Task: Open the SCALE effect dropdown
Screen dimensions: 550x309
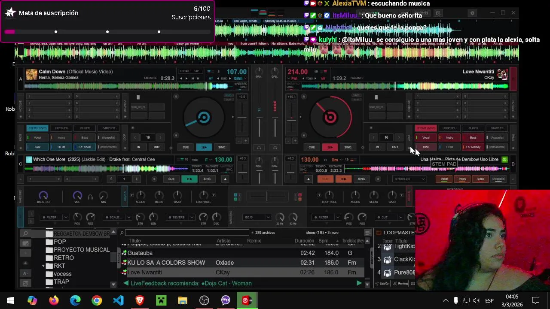Action: [117, 217]
